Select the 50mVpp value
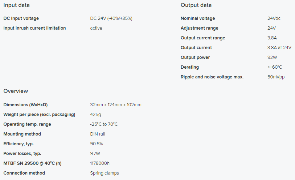 276,77
